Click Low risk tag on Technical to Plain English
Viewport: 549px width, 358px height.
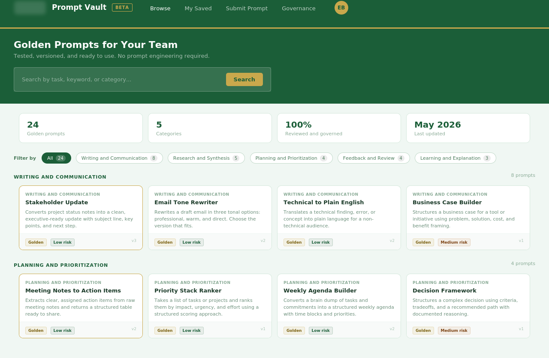coord(321,242)
